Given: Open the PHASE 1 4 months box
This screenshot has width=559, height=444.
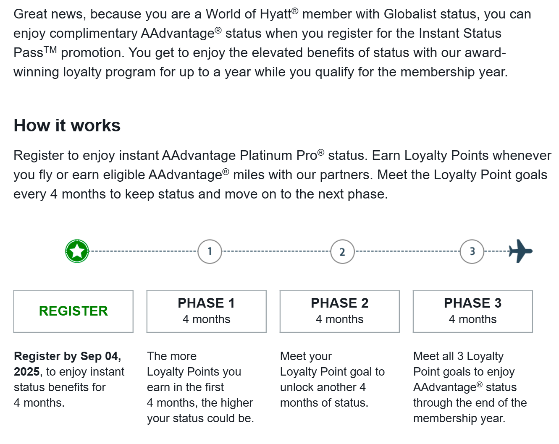Looking at the screenshot, I should 206,311.
